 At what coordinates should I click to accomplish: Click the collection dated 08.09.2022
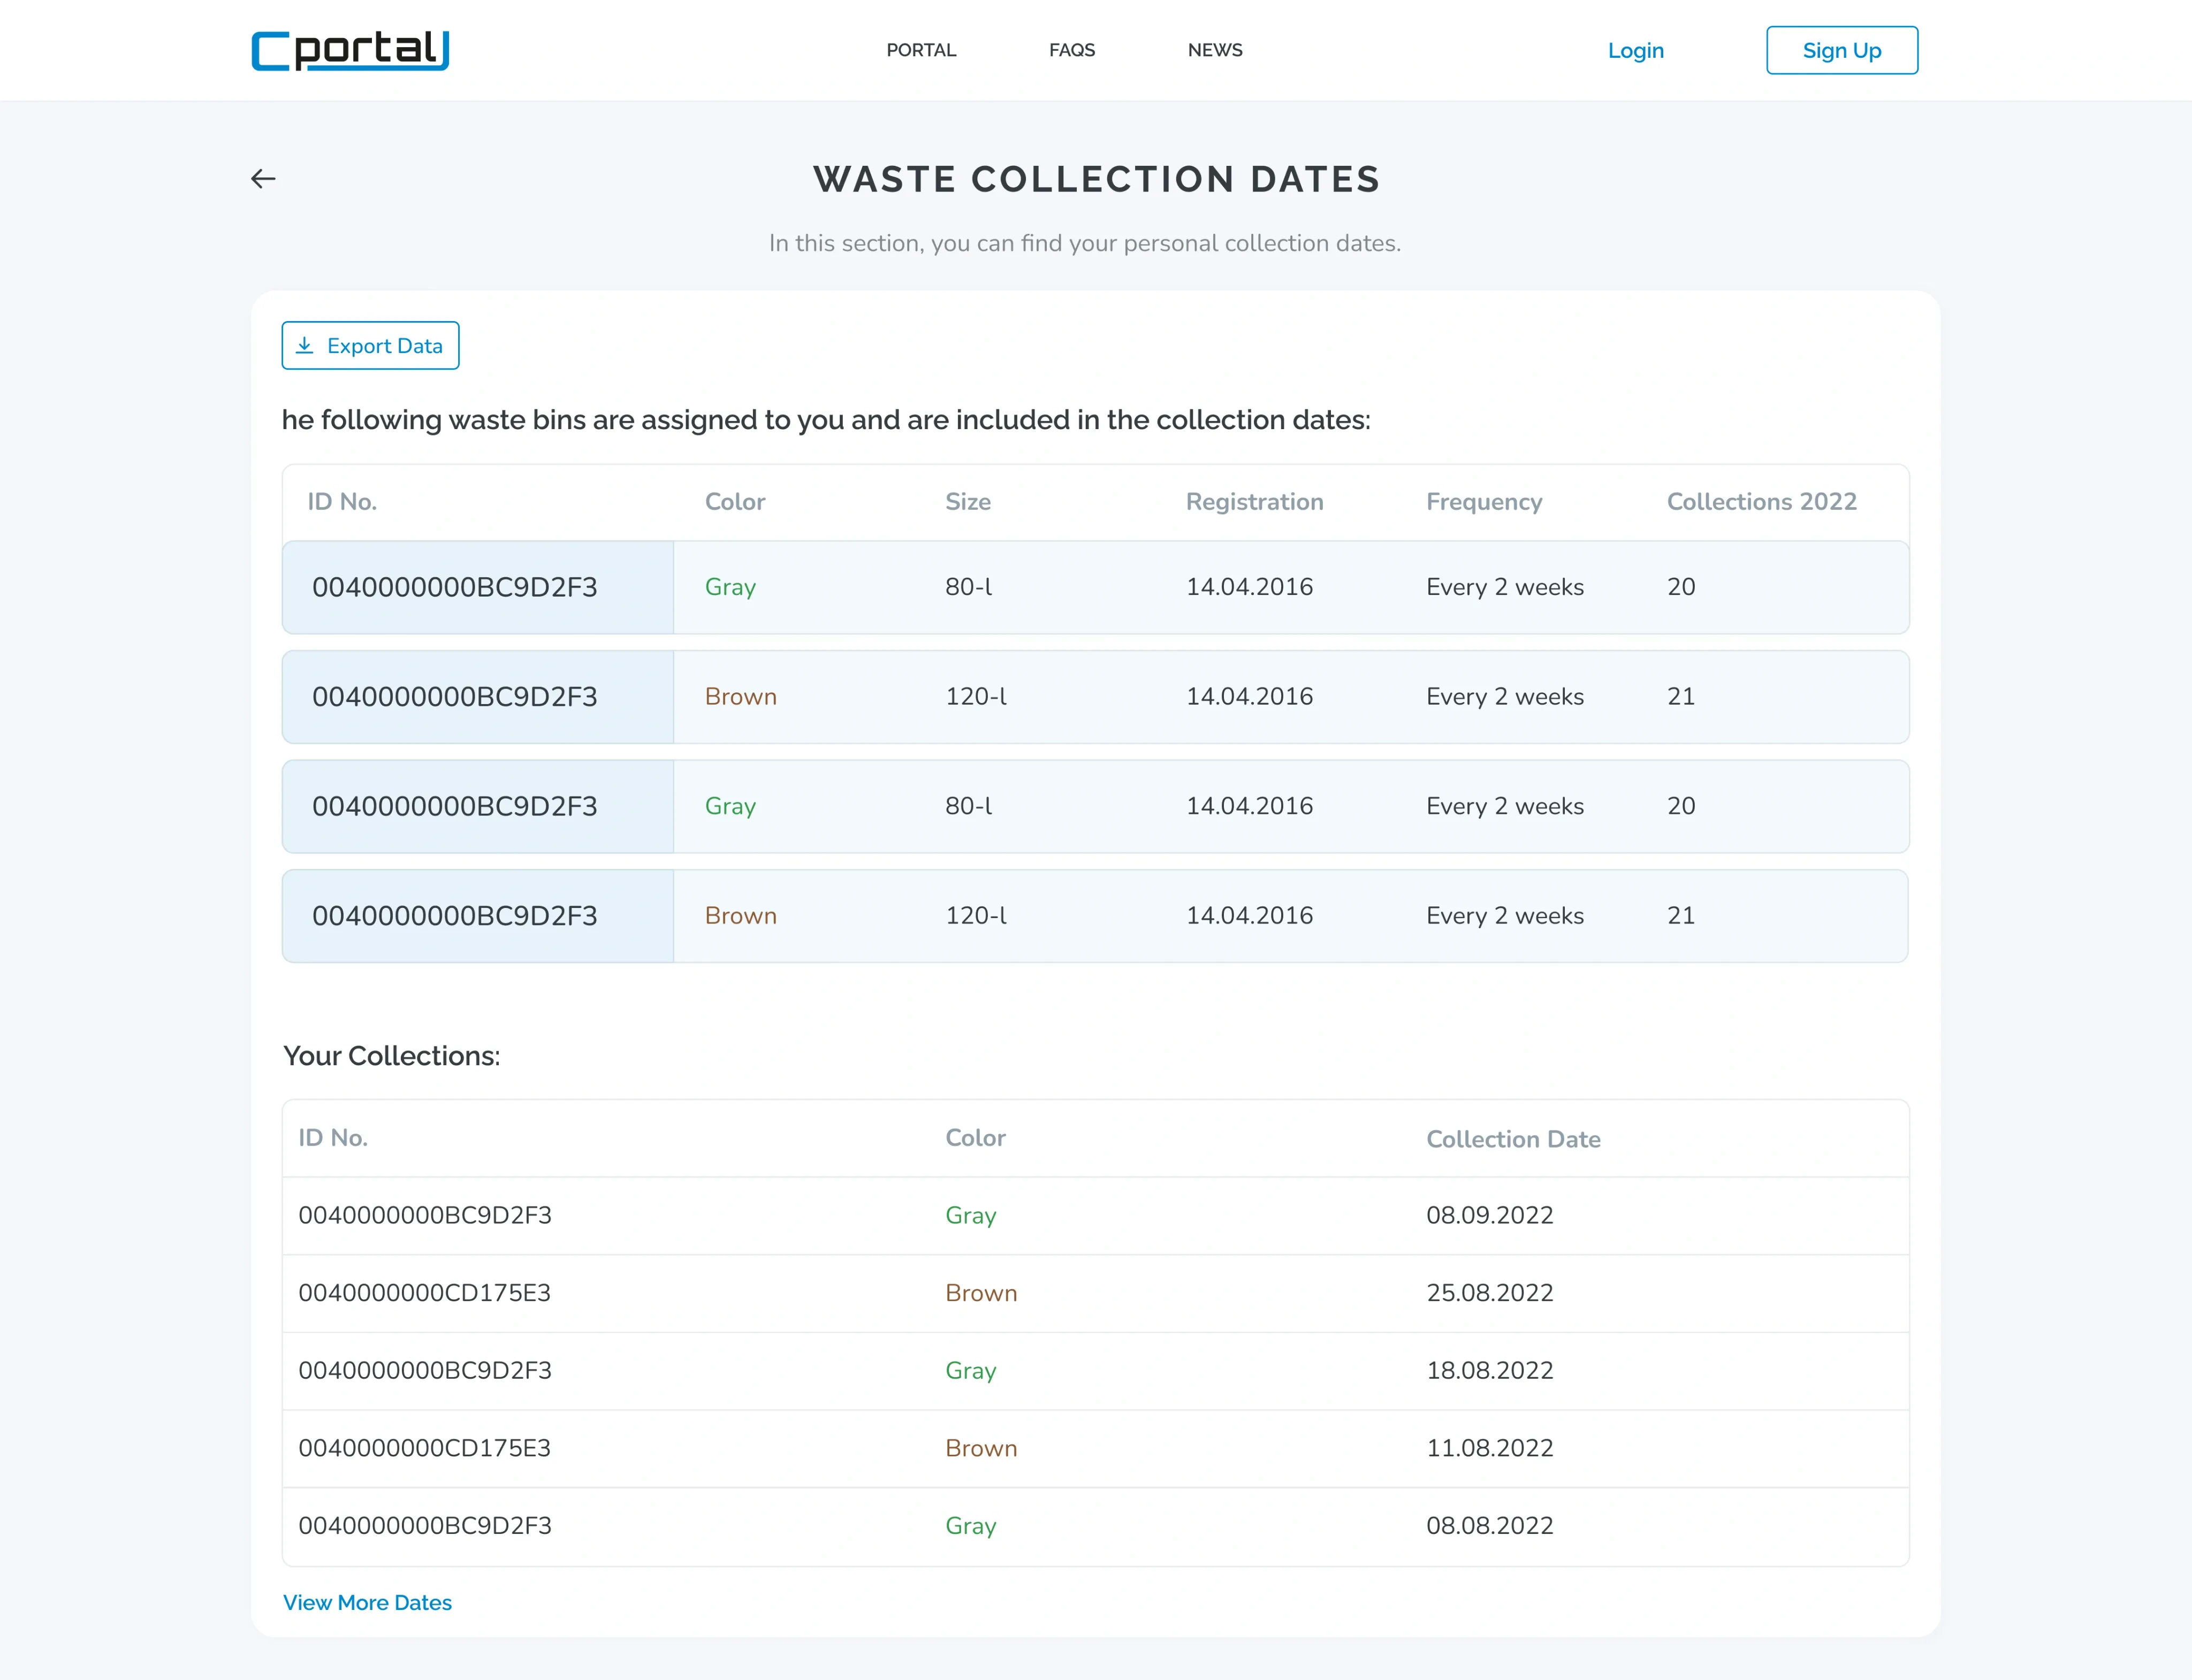[1094, 1215]
